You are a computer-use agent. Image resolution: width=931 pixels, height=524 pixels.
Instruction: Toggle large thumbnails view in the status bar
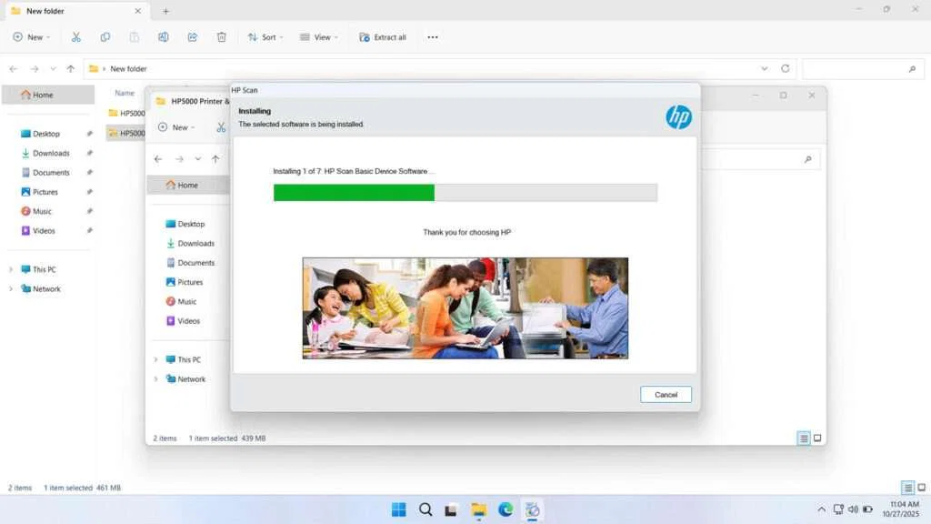tap(920, 487)
